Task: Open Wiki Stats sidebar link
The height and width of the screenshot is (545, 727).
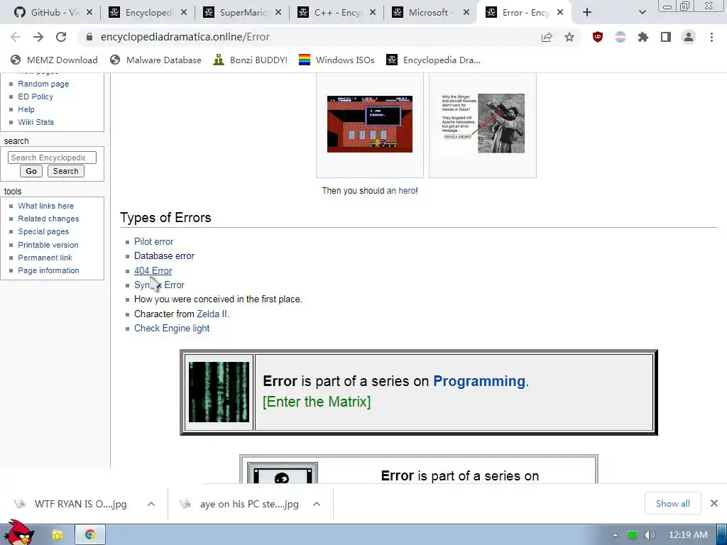Action: click(x=35, y=122)
